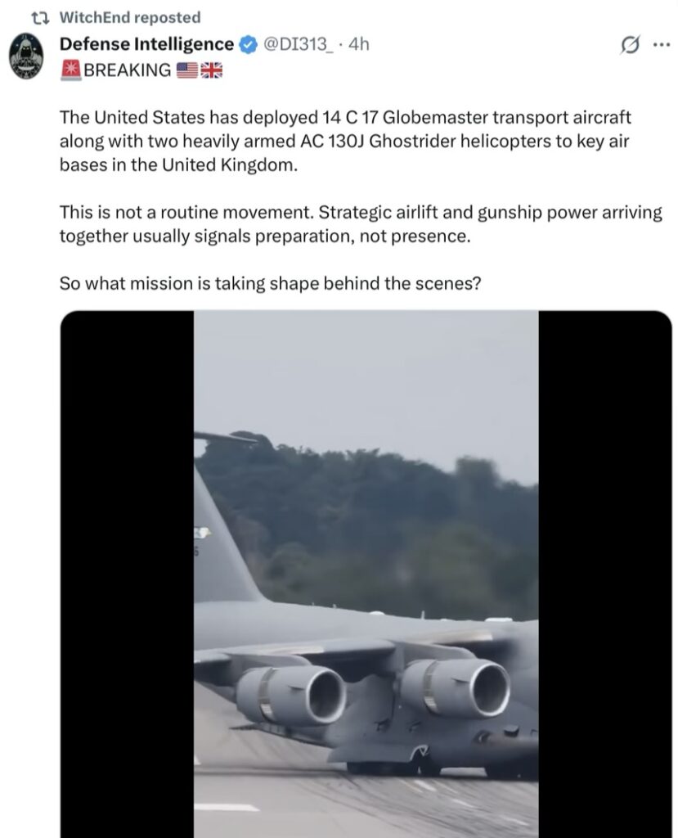This screenshot has width=678, height=838.
Task: Open the Defense Intelligence profile avatar
Action: coord(25,56)
